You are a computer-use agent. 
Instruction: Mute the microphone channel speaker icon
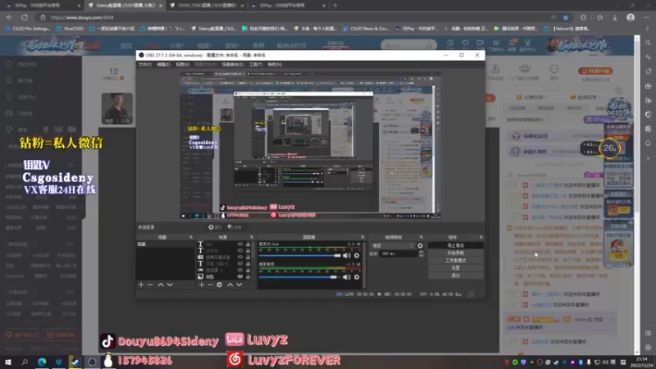[x=346, y=255]
